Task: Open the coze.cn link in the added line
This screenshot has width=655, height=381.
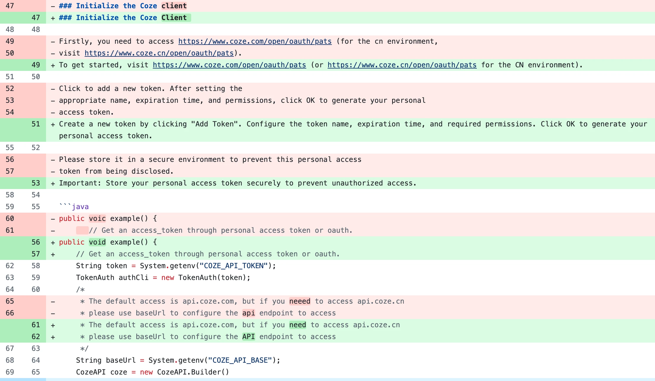Action: pyautogui.click(x=402, y=65)
